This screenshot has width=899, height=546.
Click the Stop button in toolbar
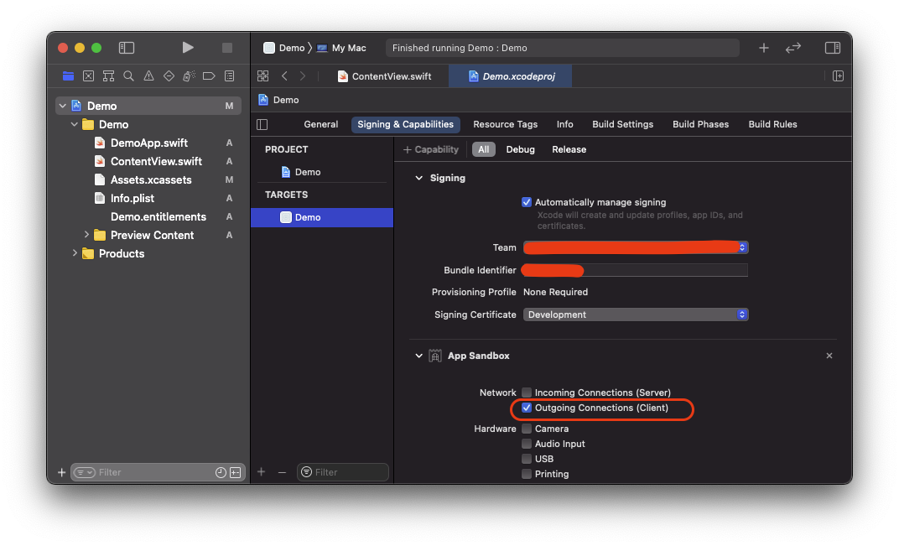click(x=227, y=48)
